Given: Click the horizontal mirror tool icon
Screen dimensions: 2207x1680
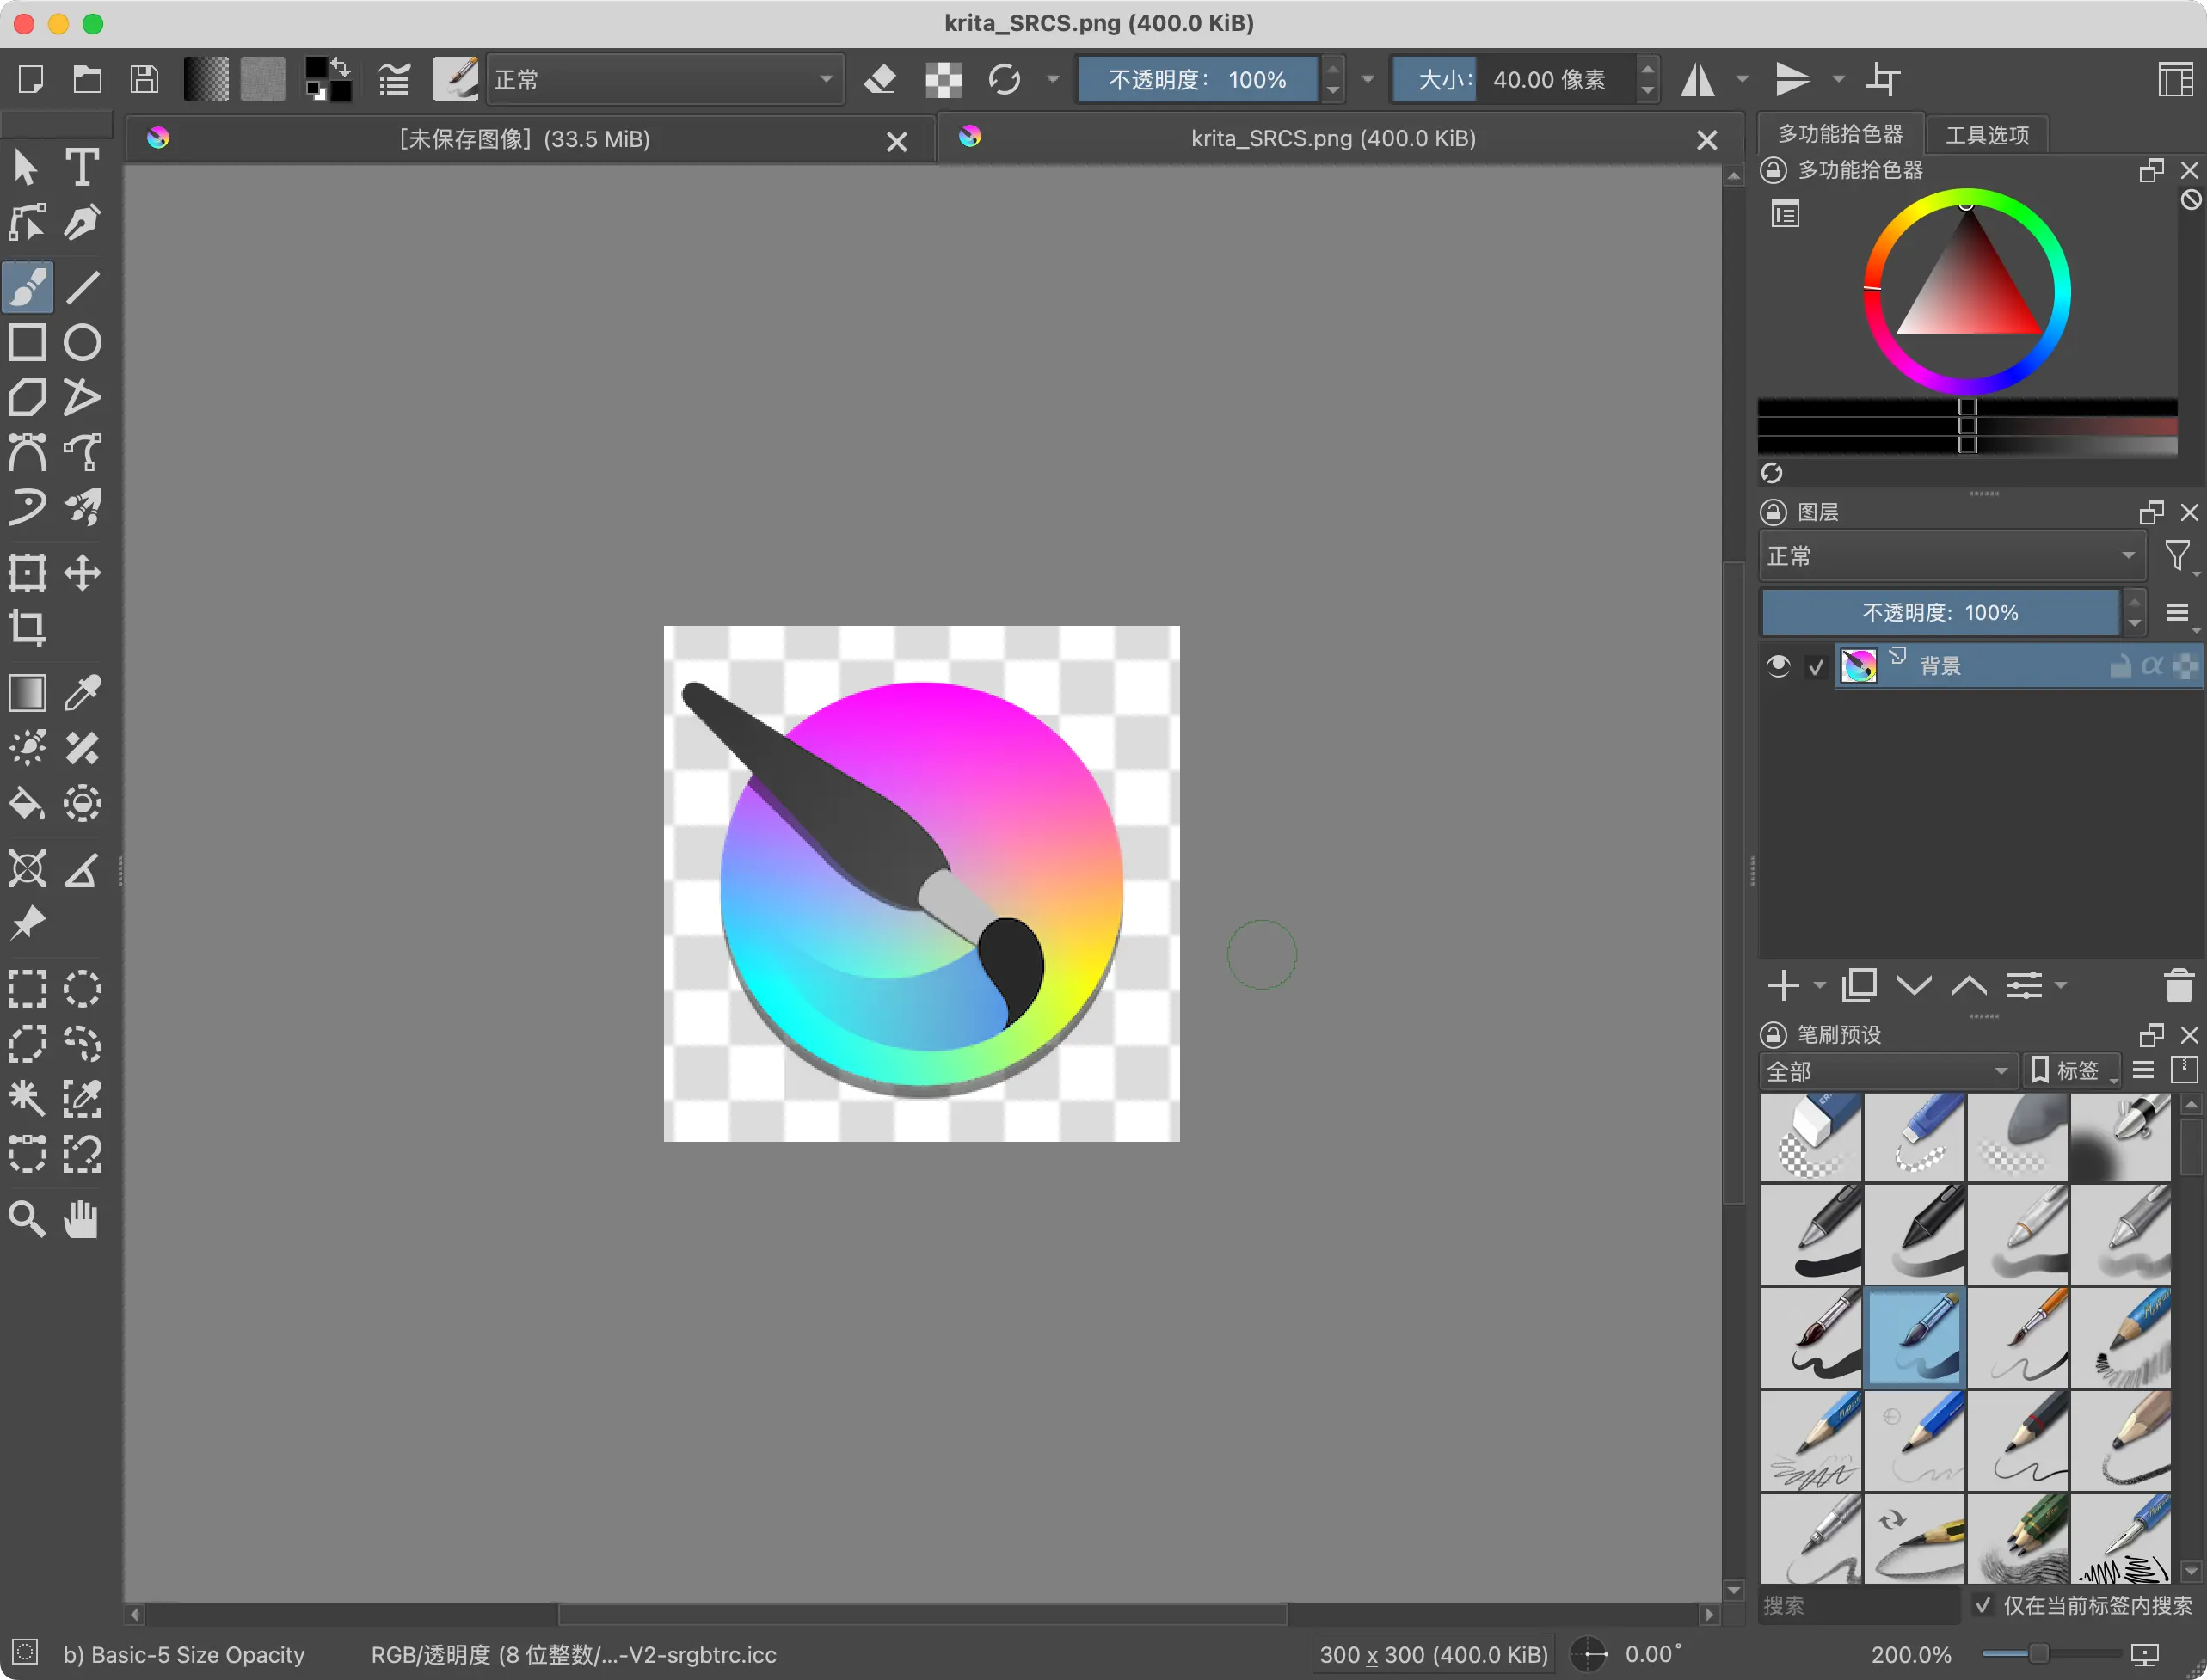Looking at the screenshot, I should [x=1698, y=79].
